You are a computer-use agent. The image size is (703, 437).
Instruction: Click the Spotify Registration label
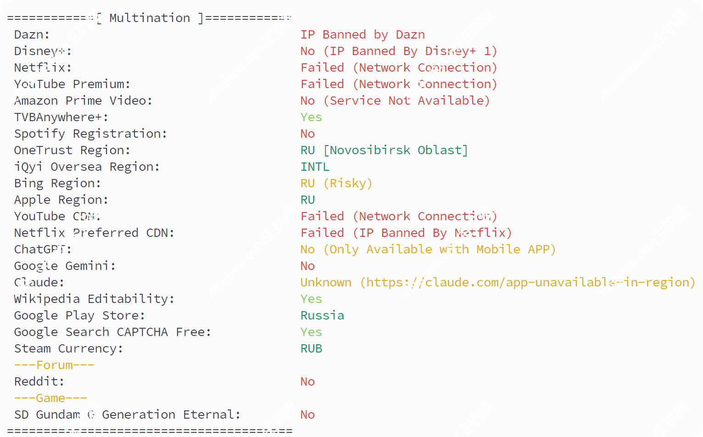coord(90,134)
